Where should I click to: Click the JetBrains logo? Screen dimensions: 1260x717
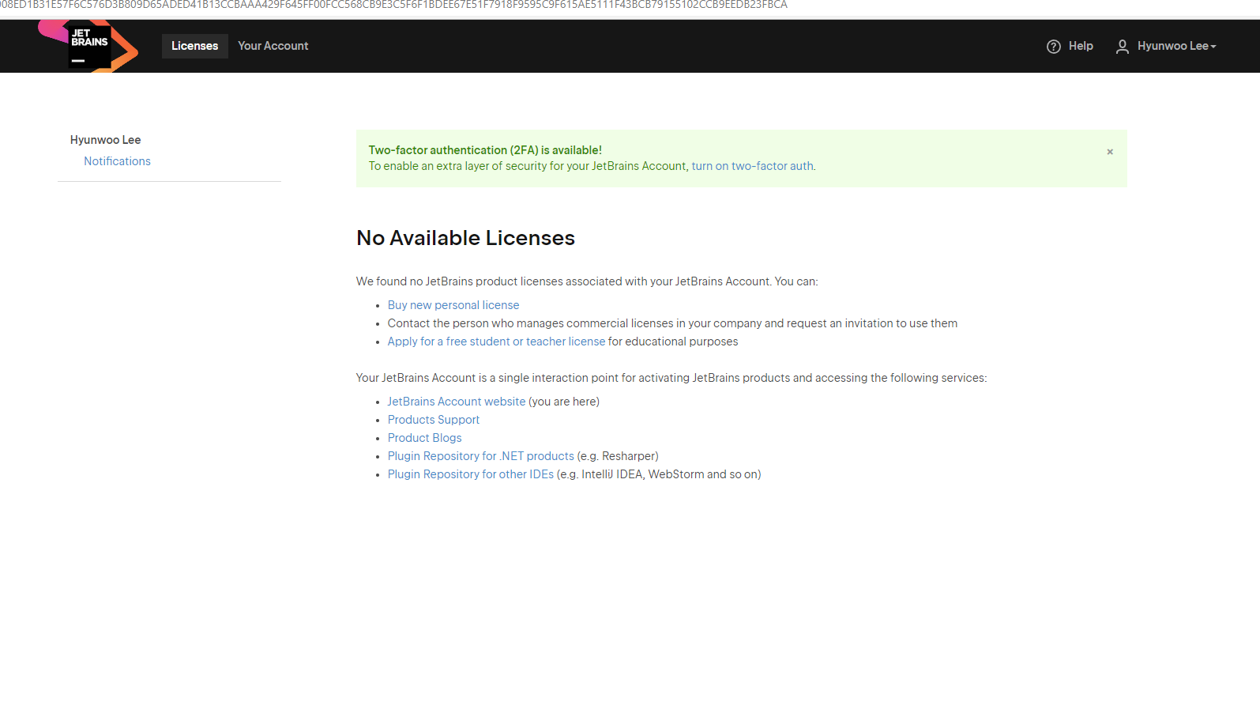88,46
